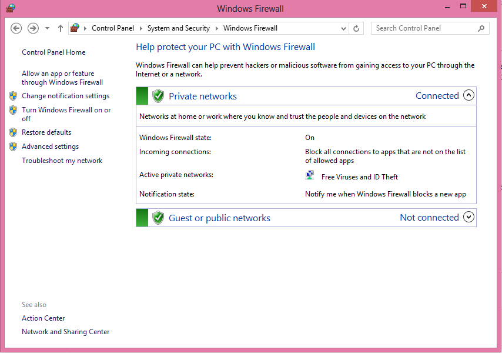The height and width of the screenshot is (353, 502).
Task: Click the firewall icon in title bar
Action: pos(10,8)
